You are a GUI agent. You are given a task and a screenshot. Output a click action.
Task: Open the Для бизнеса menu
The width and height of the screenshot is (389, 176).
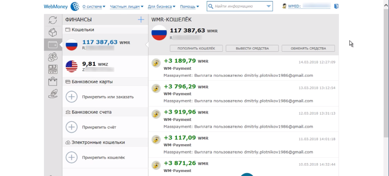[162, 6]
